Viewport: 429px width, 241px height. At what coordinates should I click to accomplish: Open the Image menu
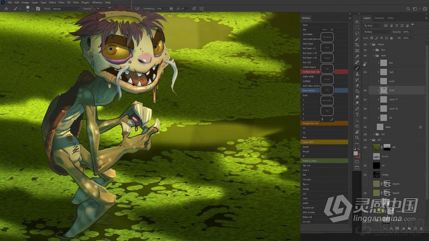tap(25, 3)
